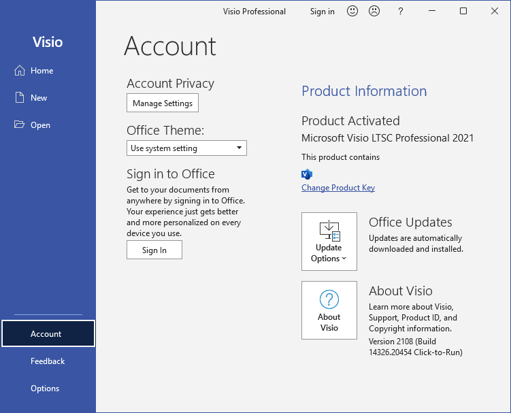
Task: Click the 'Learn more about Visio' description text
Action: (413, 318)
